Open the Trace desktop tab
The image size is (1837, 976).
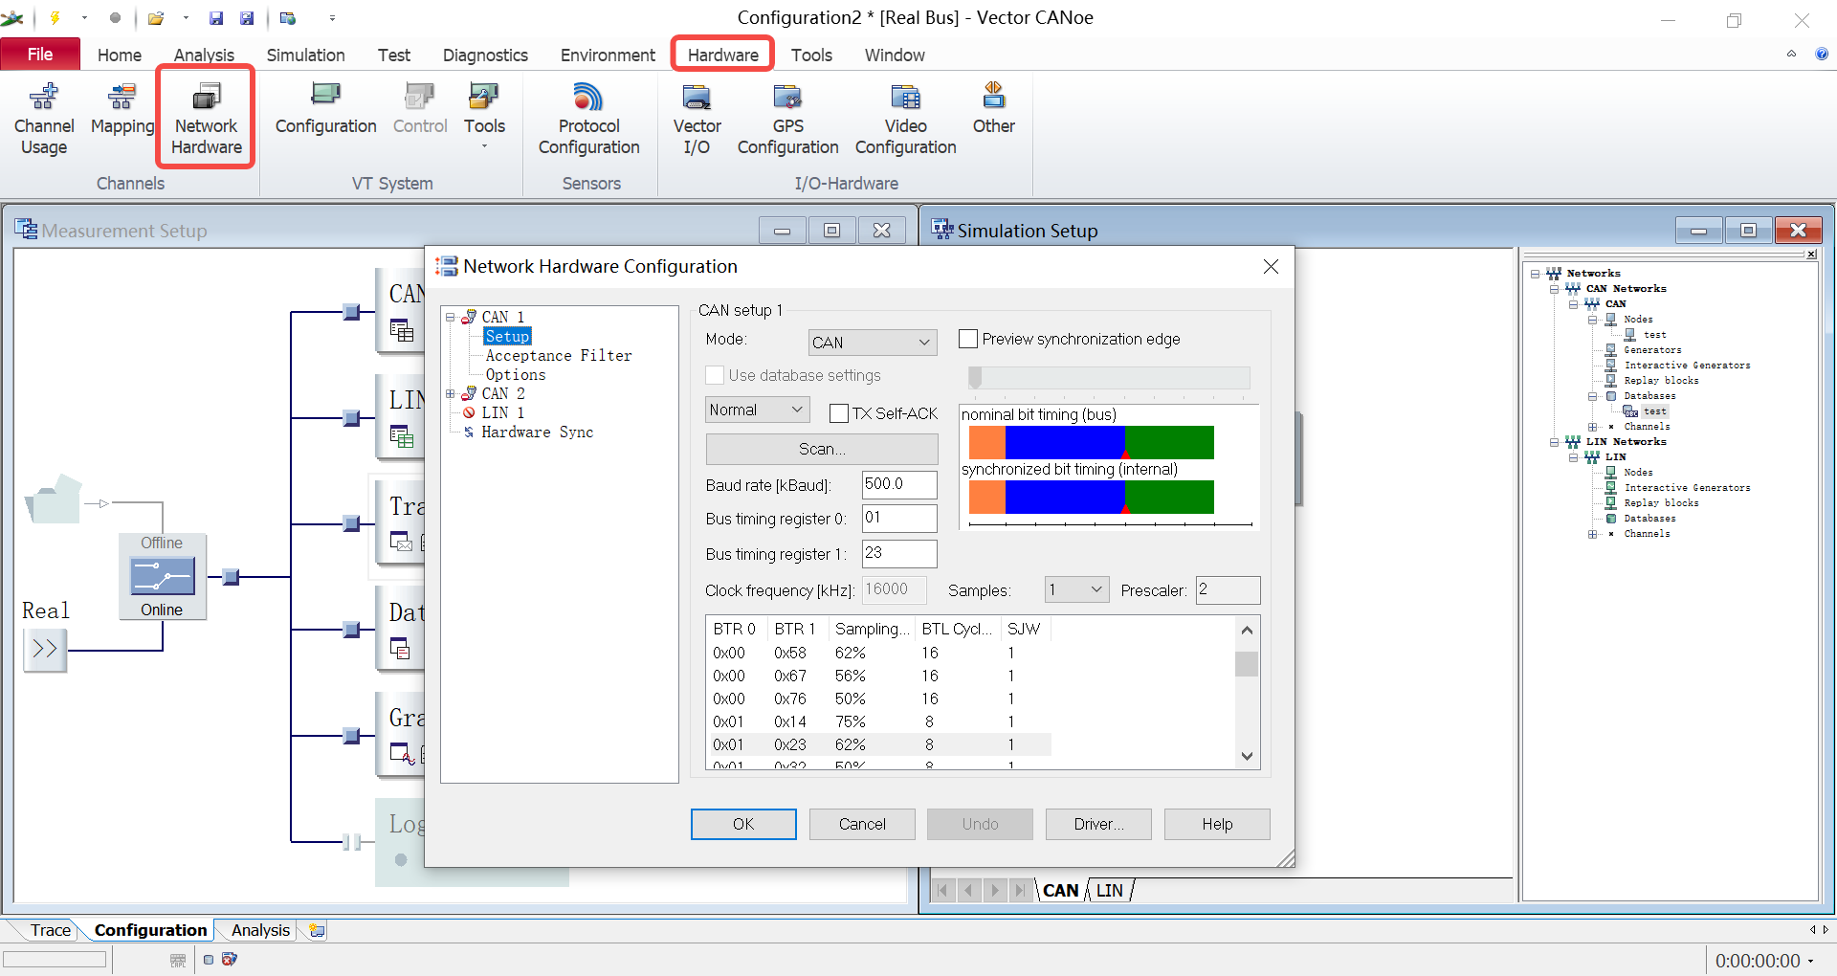(50, 930)
